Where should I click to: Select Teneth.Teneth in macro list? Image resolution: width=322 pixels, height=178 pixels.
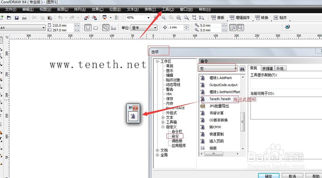point(220,99)
